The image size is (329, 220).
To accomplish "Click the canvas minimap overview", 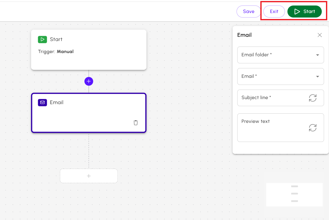I will (x=294, y=194).
